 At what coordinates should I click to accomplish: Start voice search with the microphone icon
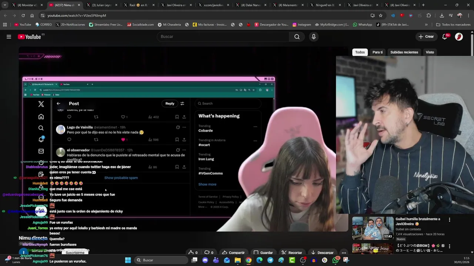tap(314, 37)
